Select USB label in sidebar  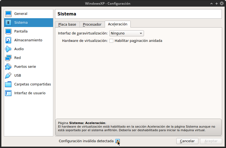pyautogui.click(x=18, y=76)
